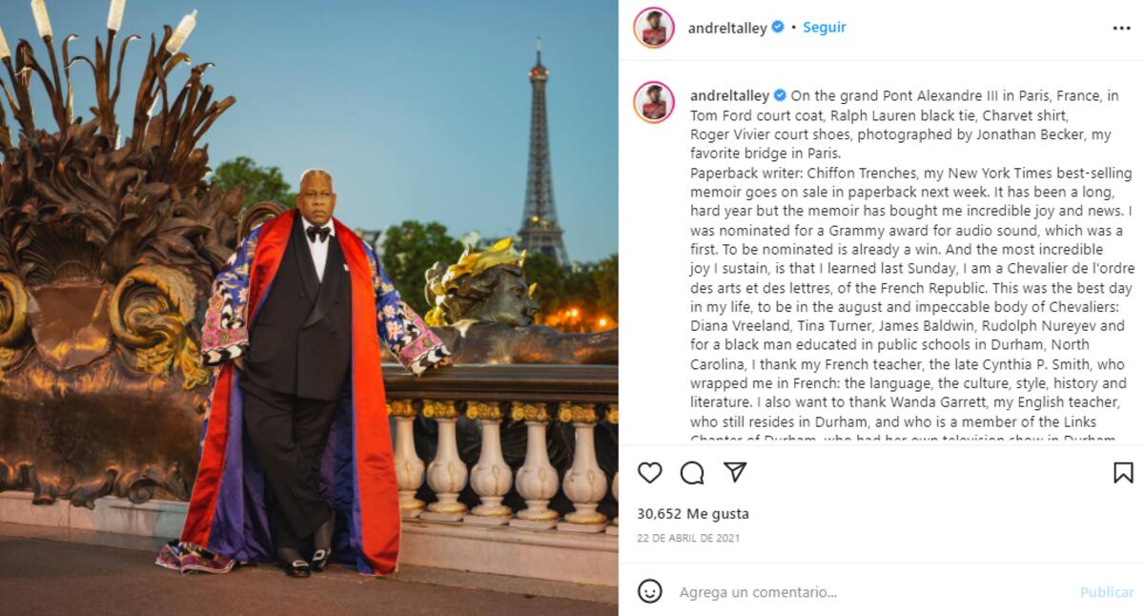The image size is (1144, 616).
Task: Click the post photo of Pont Alexandre III
Action: 309,308
